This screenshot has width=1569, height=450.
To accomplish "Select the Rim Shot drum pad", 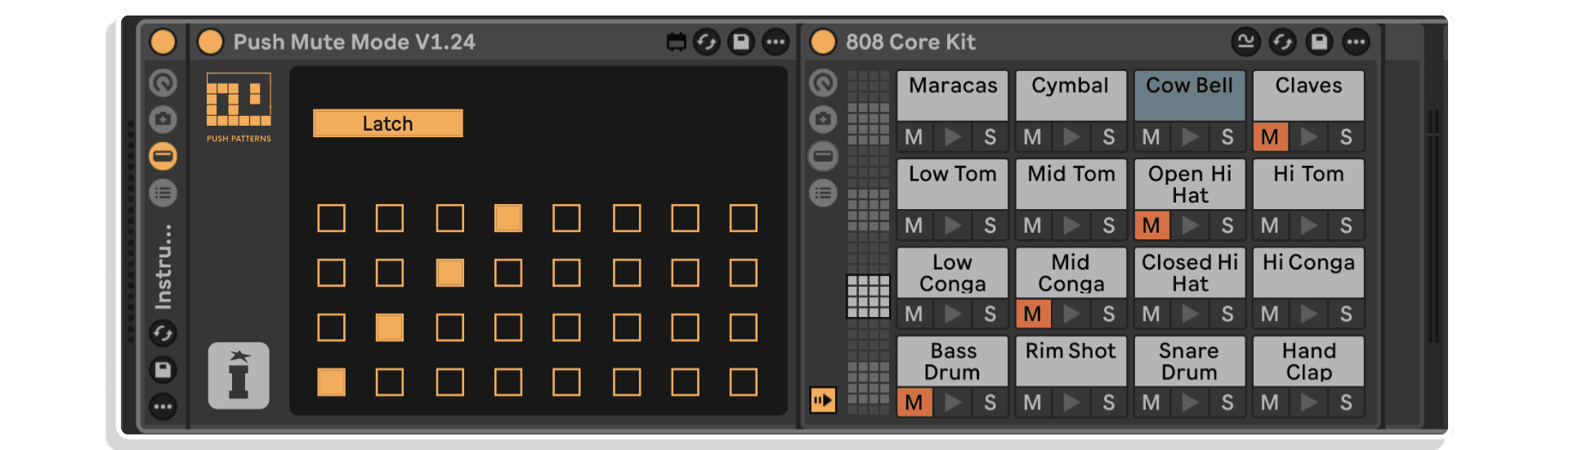I will click(x=1071, y=361).
